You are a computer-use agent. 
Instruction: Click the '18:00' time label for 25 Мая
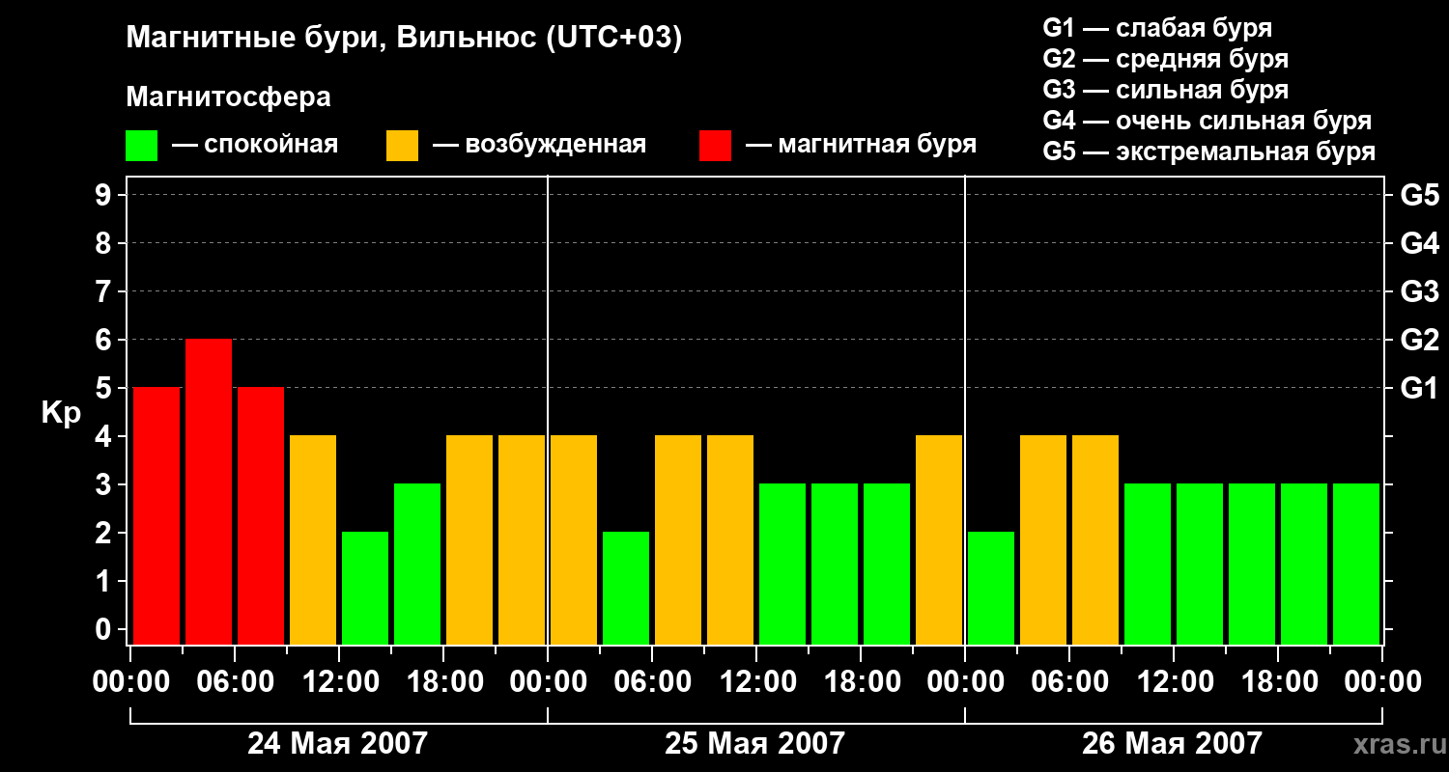pyautogui.click(x=861, y=682)
